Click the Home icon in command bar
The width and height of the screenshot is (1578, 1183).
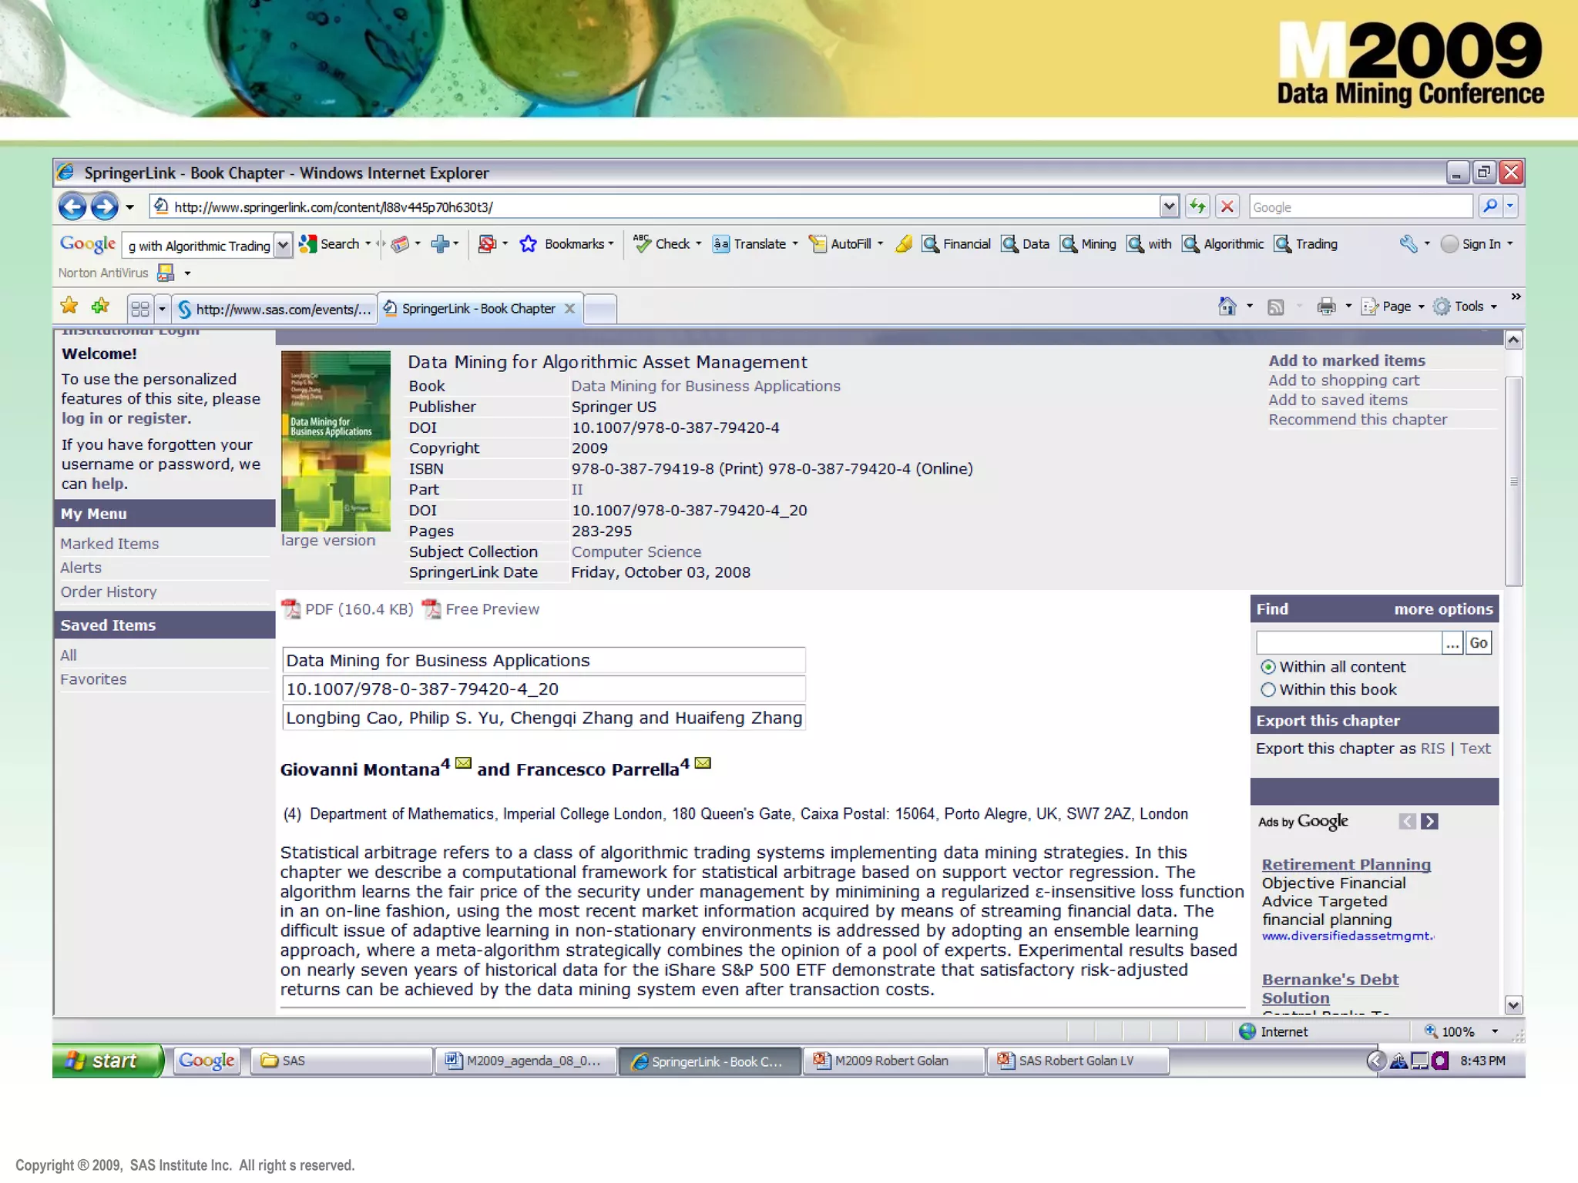click(x=1227, y=307)
